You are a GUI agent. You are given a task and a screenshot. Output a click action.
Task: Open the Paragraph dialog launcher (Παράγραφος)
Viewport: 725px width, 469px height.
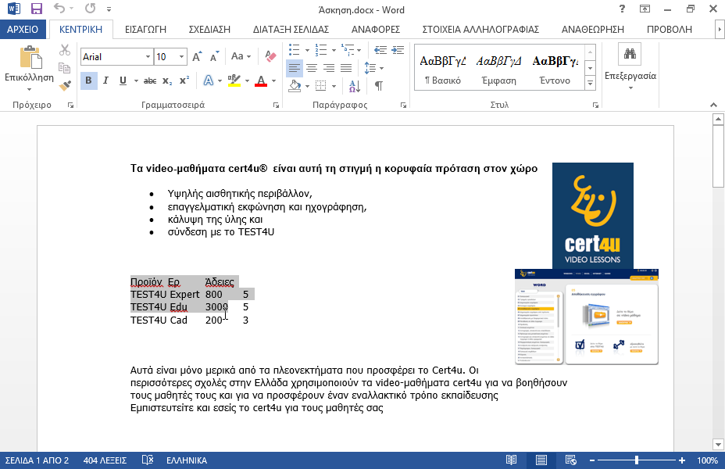tap(403, 106)
